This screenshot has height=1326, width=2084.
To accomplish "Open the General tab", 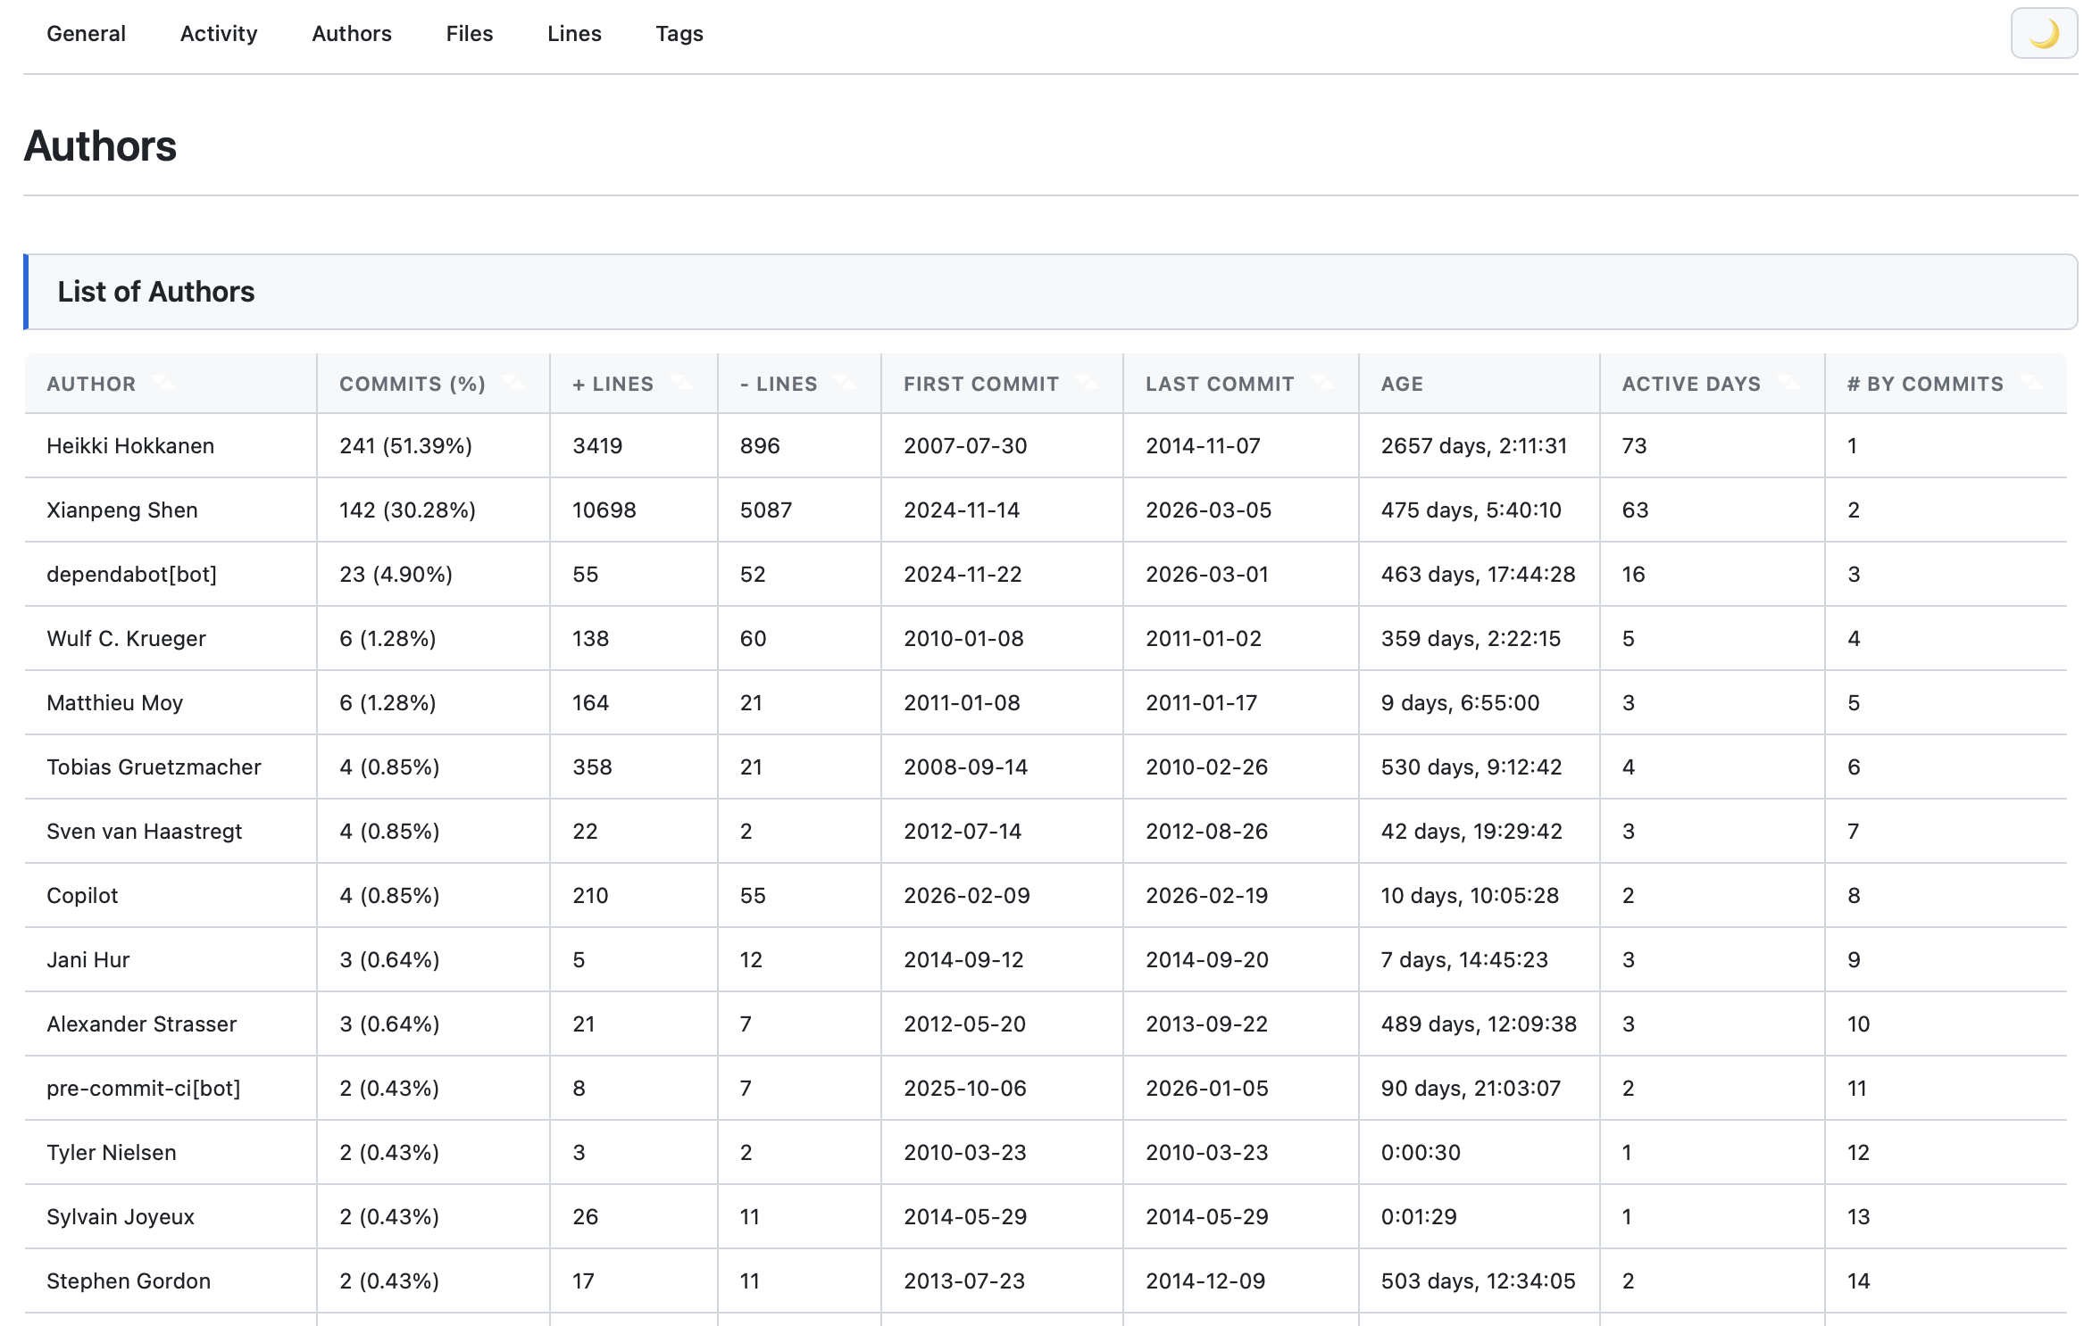I will click(x=86, y=34).
